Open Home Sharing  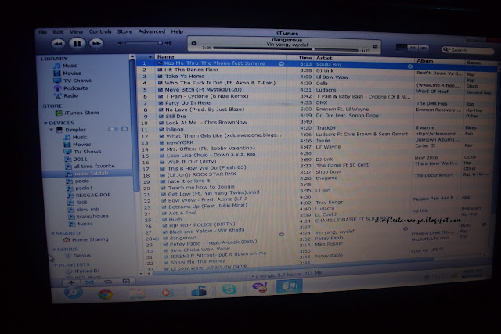pos(90,239)
